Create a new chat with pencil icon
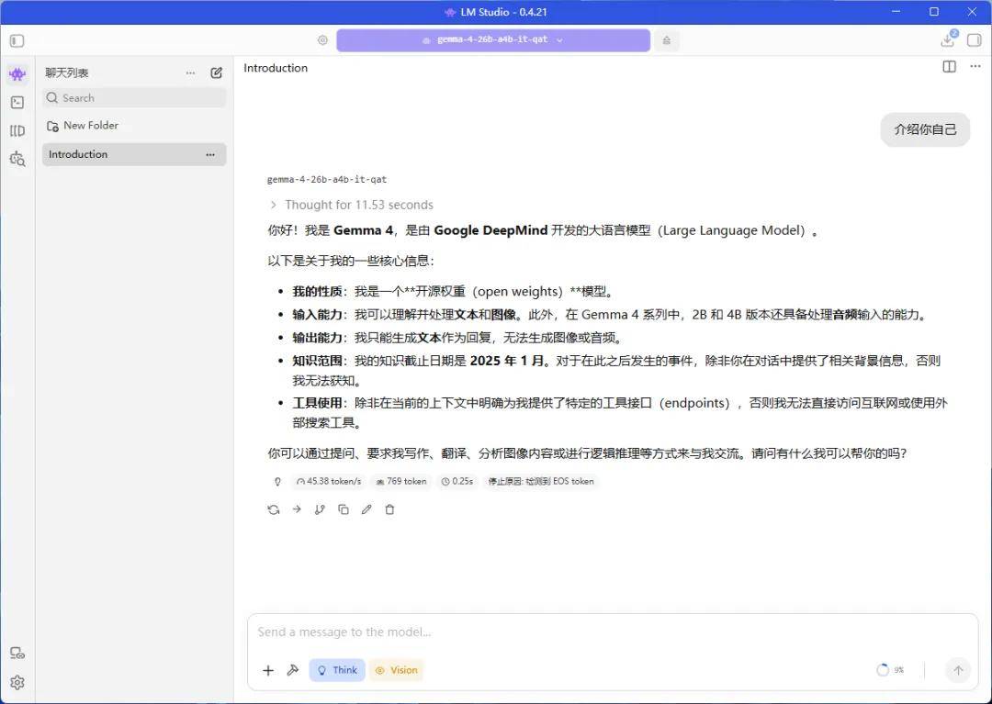The width and height of the screenshot is (992, 704). pos(217,73)
